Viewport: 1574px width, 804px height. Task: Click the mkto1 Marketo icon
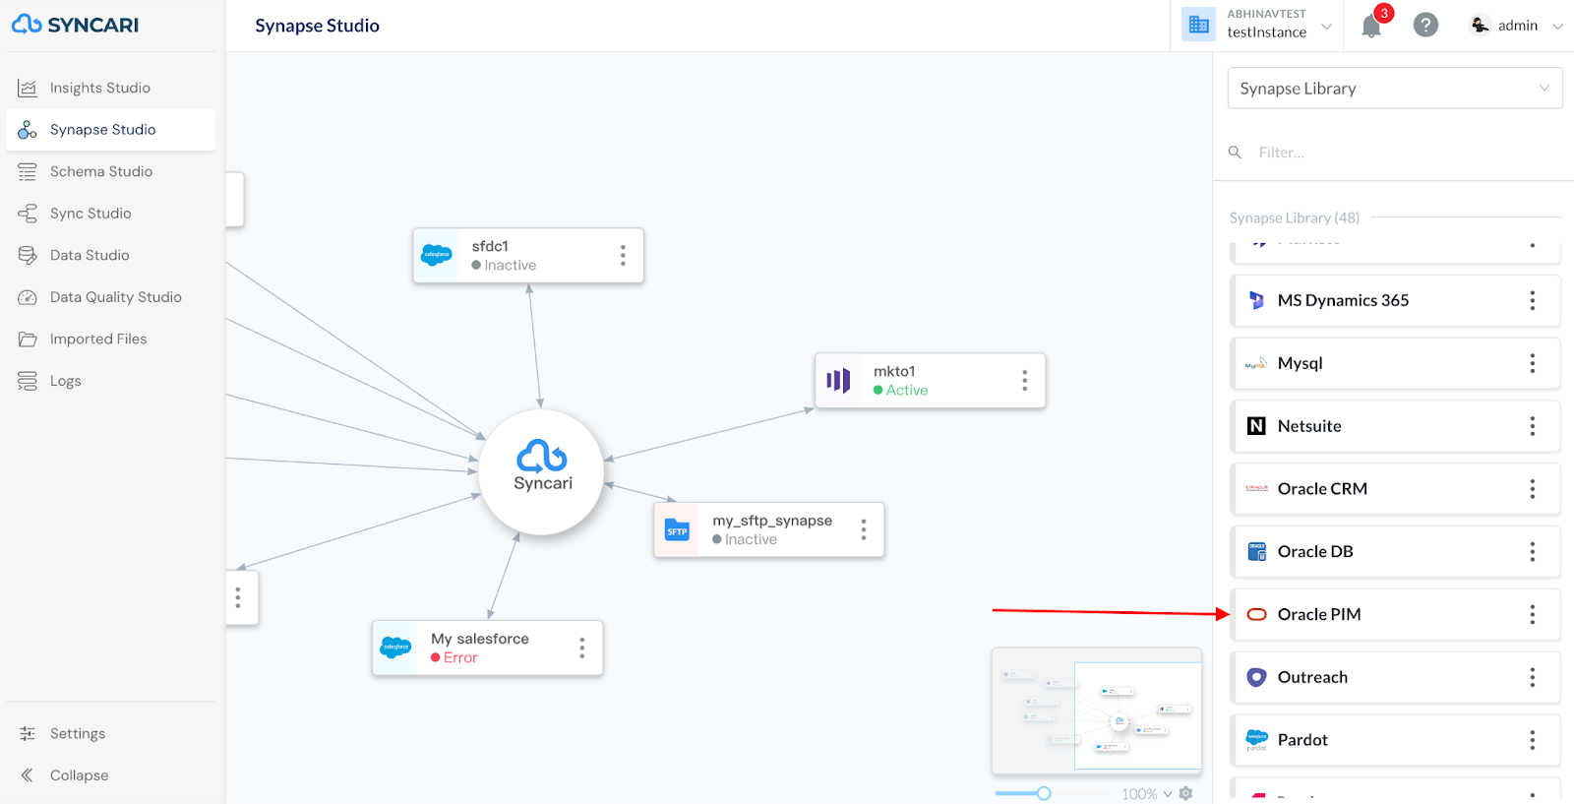point(838,381)
